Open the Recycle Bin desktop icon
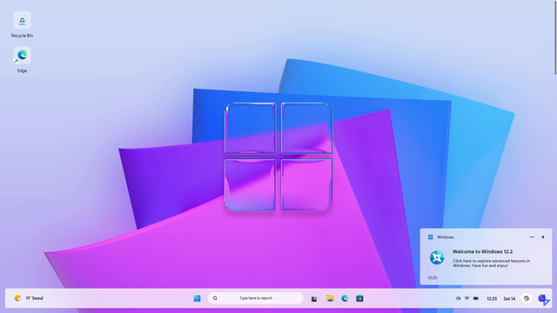557x313 pixels. (22, 24)
